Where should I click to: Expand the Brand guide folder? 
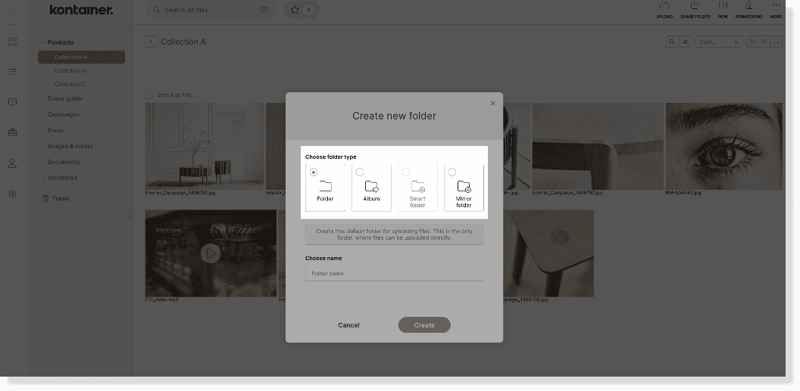(43, 99)
